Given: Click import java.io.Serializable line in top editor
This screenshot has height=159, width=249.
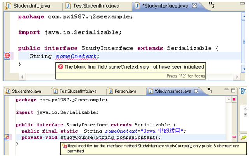Looking at the screenshot, I should [x=70, y=33].
